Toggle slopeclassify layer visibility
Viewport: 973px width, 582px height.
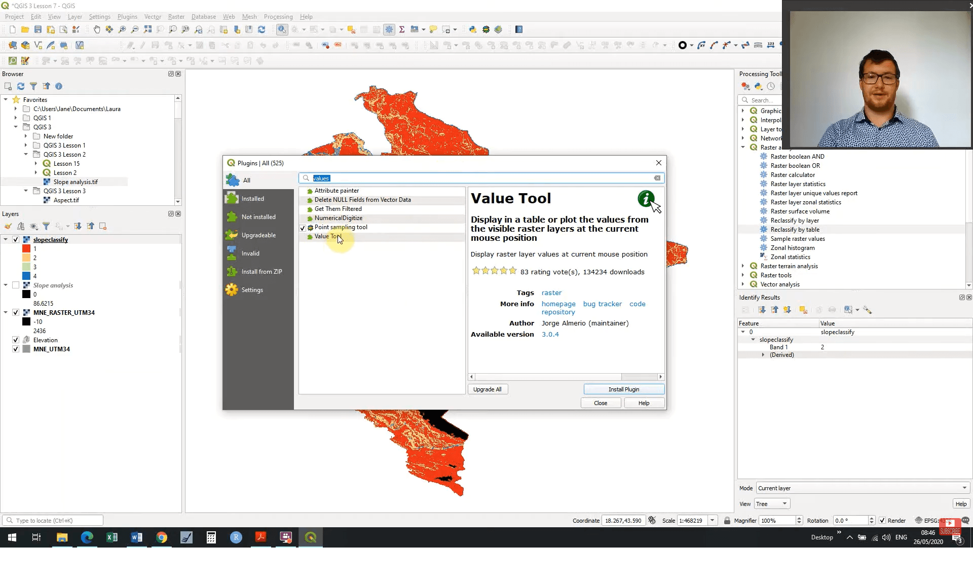16,240
